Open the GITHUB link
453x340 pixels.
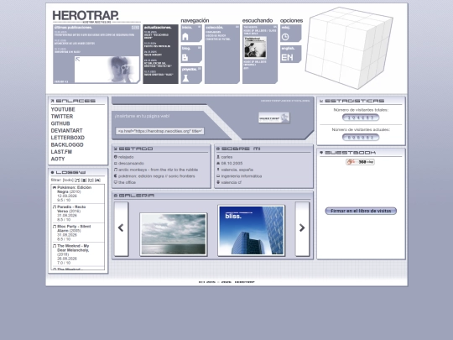pyautogui.click(x=60, y=123)
